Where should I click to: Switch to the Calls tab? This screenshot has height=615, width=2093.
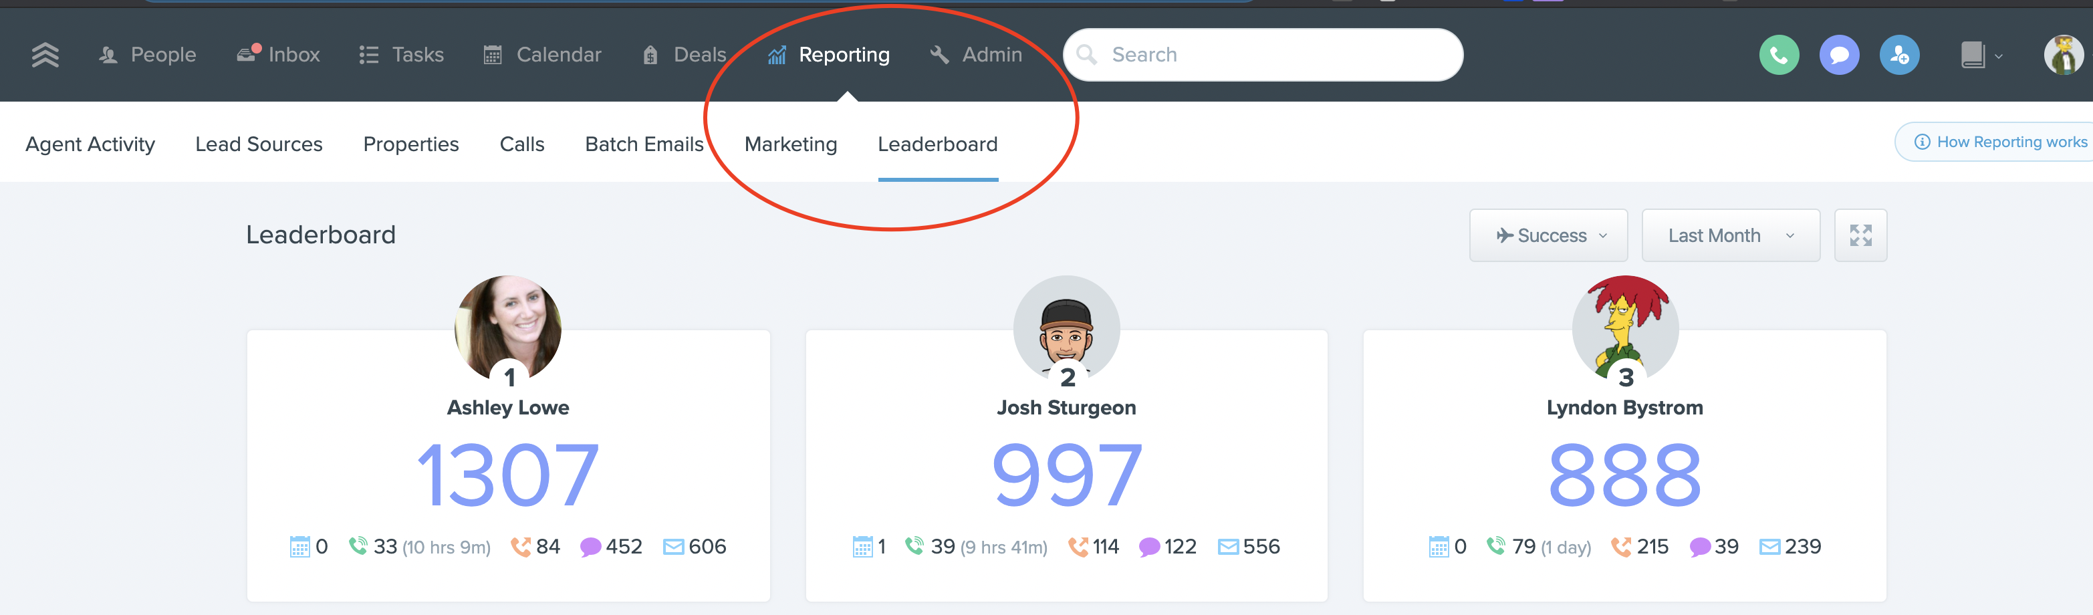(523, 144)
